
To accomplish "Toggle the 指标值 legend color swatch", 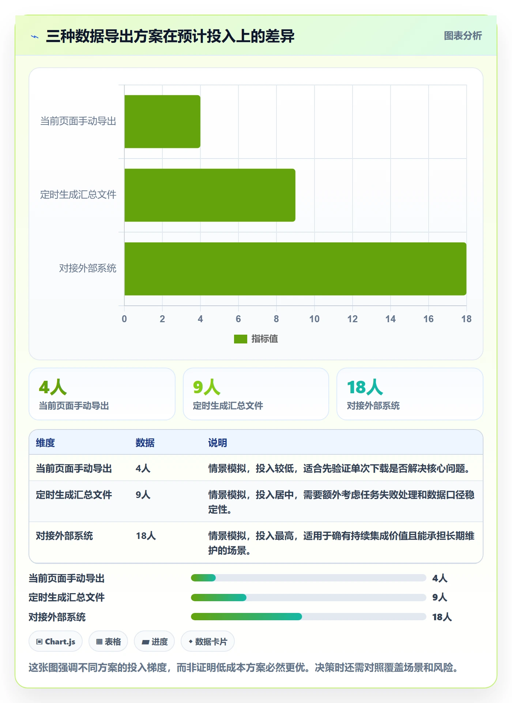I will click(x=241, y=339).
